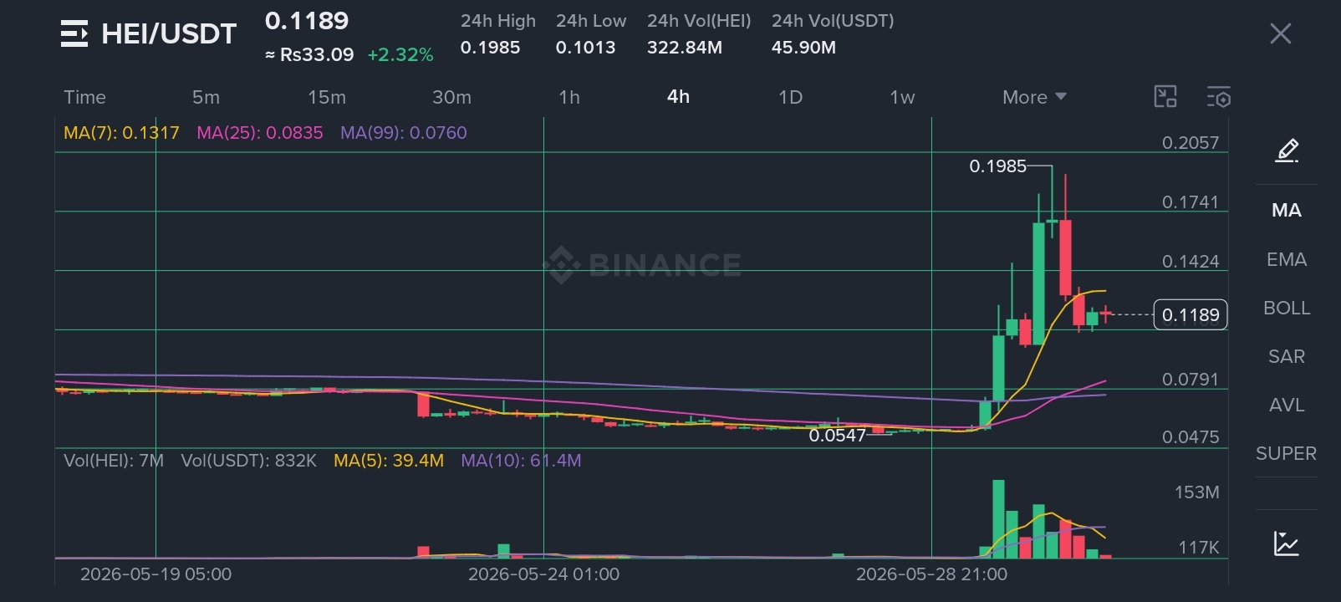Select the 1w interval
The image size is (1341, 602).
click(902, 97)
